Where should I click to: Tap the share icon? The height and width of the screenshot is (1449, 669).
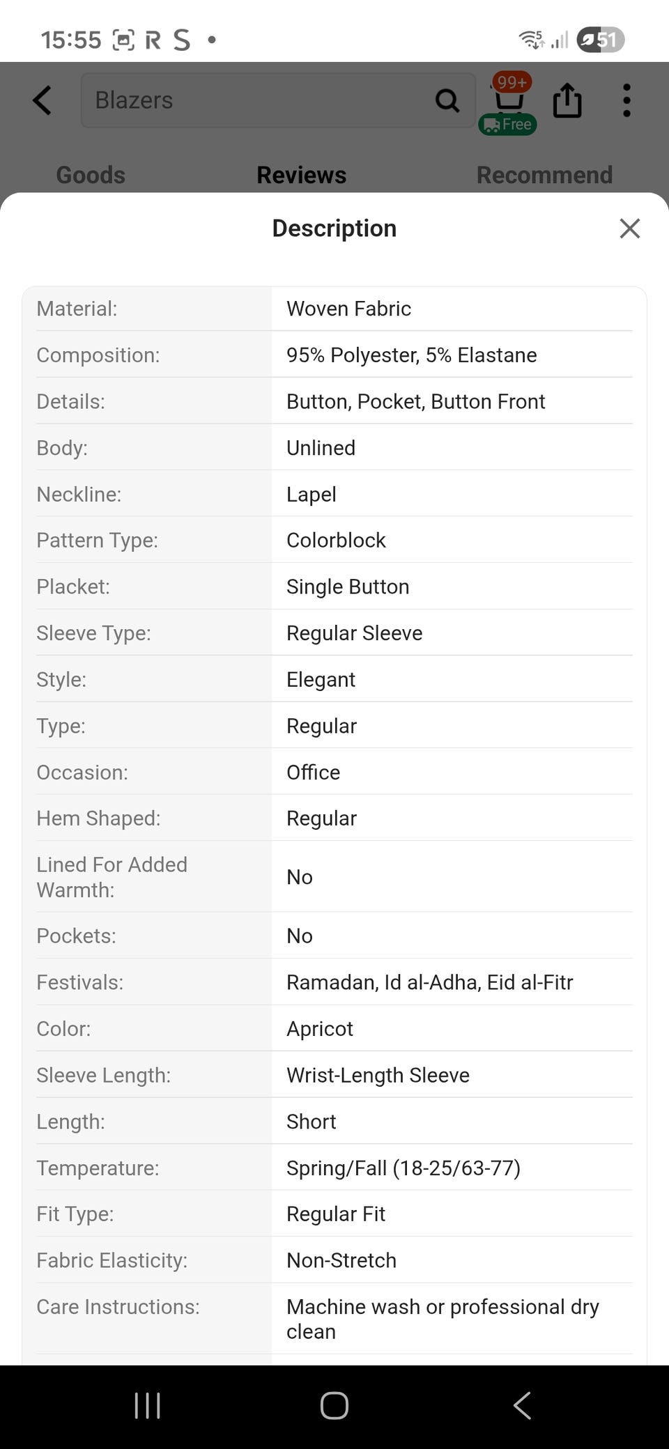coord(567,100)
